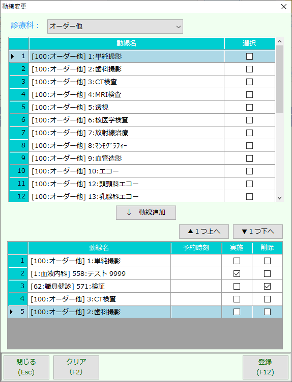Tick the 選択 checkbox for 9:血管造影

pyautogui.click(x=249, y=158)
